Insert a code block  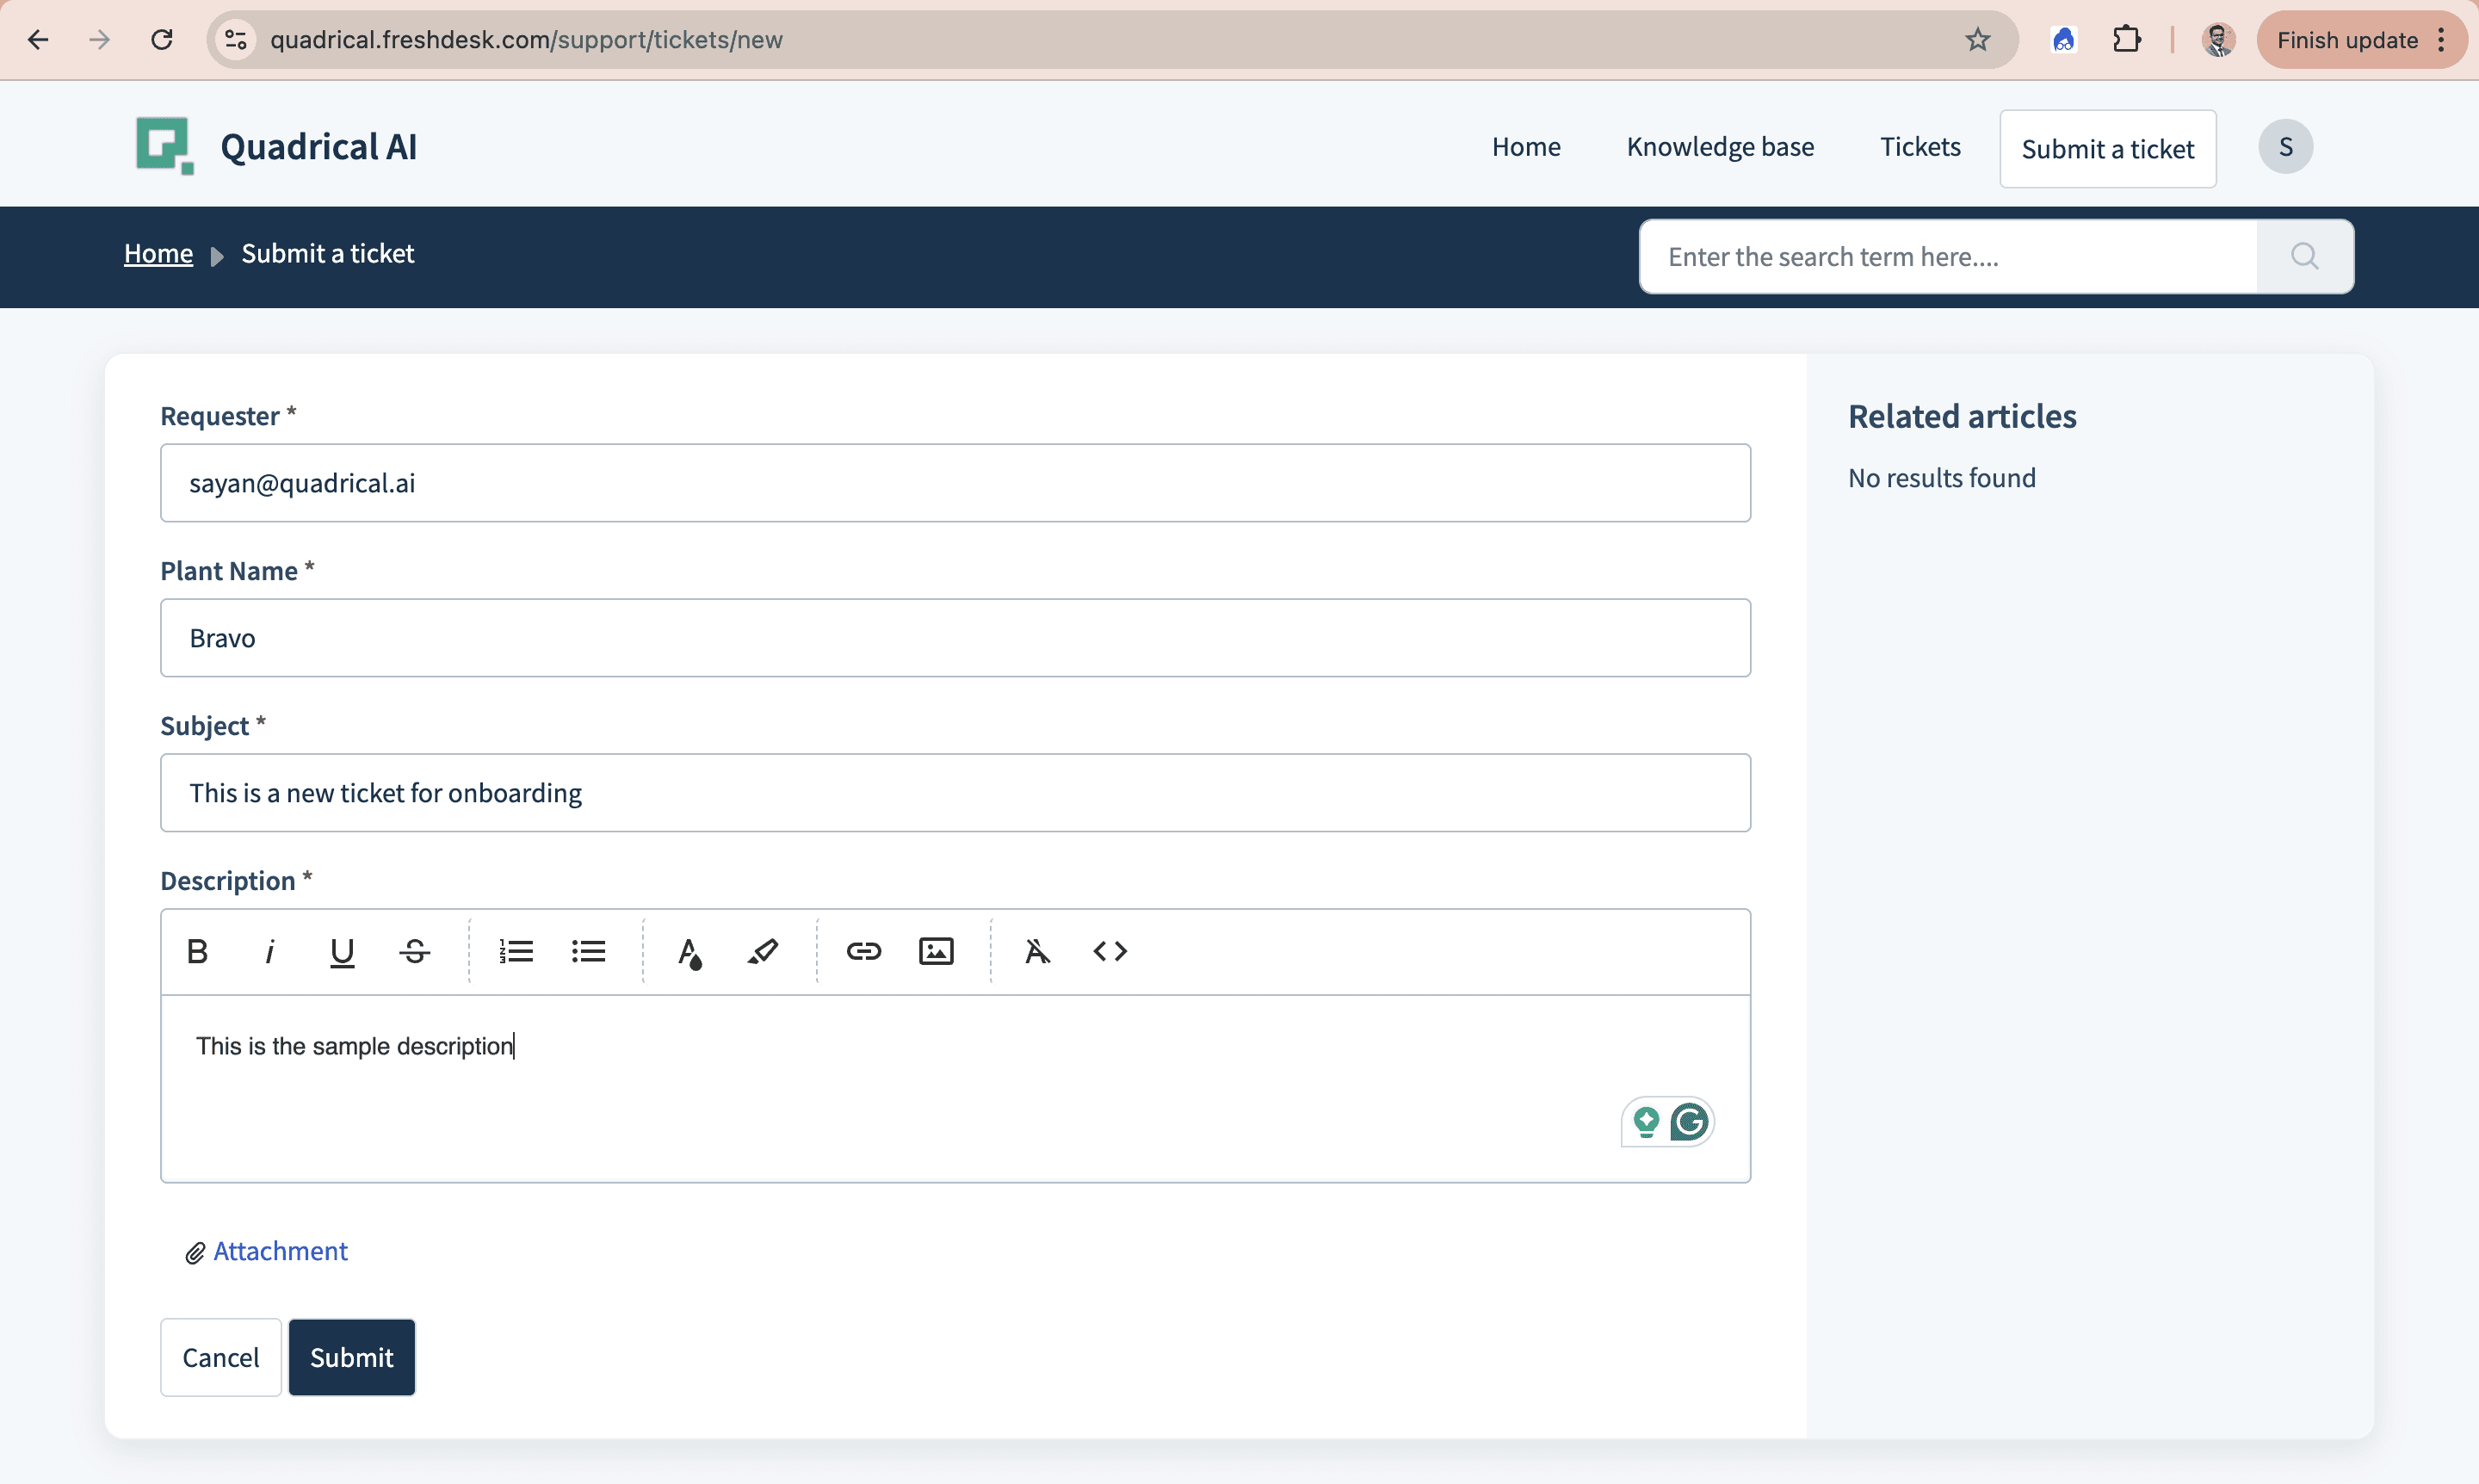(1110, 951)
